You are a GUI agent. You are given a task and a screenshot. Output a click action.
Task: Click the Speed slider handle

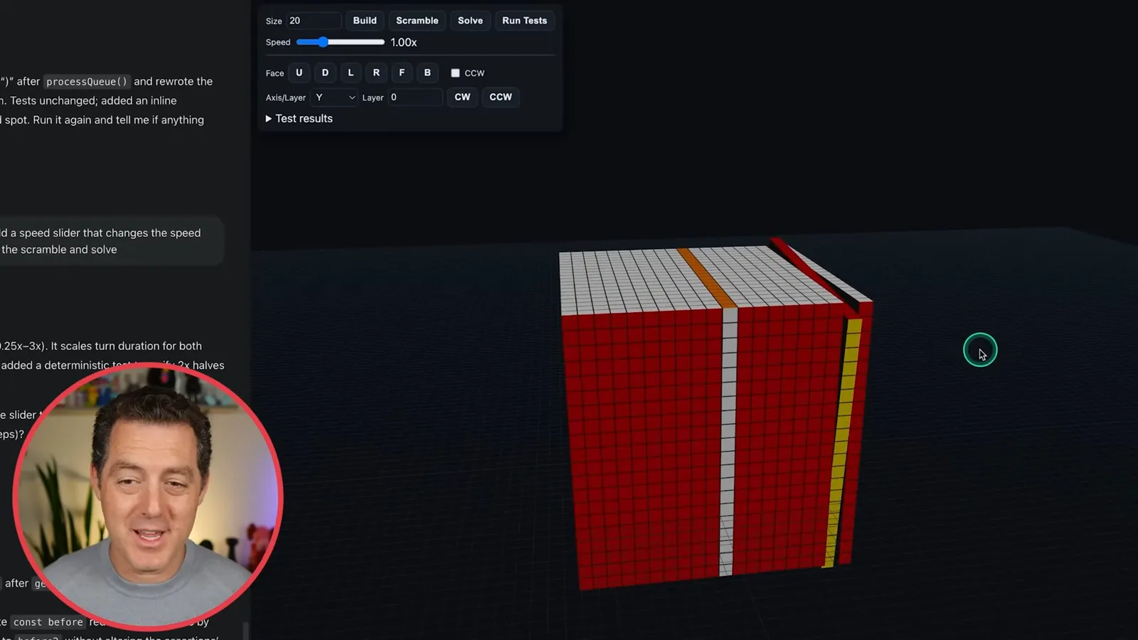(x=323, y=42)
